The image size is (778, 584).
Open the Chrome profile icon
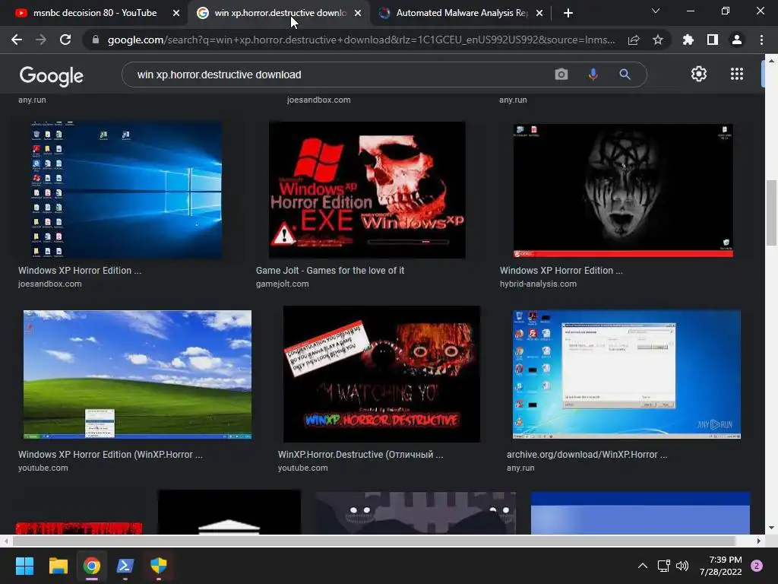[x=737, y=40]
